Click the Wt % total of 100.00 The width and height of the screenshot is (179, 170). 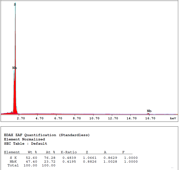click(x=30, y=165)
